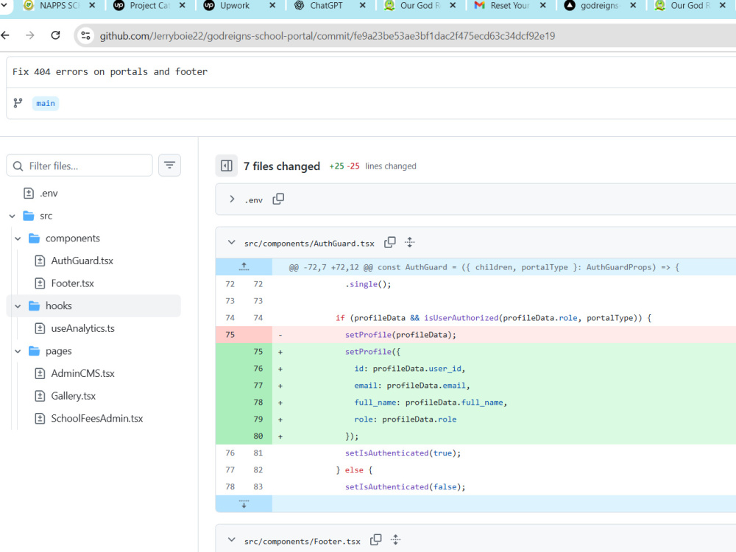This screenshot has width=736, height=552.
Task: Close the NAPPS SC tab
Action: [92, 6]
